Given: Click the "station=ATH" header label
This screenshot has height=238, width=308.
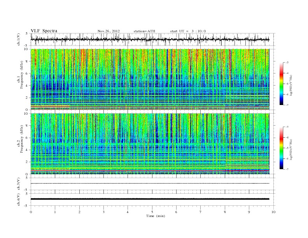Looking at the screenshot, I should pyautogui.click(x=144, y=31).
